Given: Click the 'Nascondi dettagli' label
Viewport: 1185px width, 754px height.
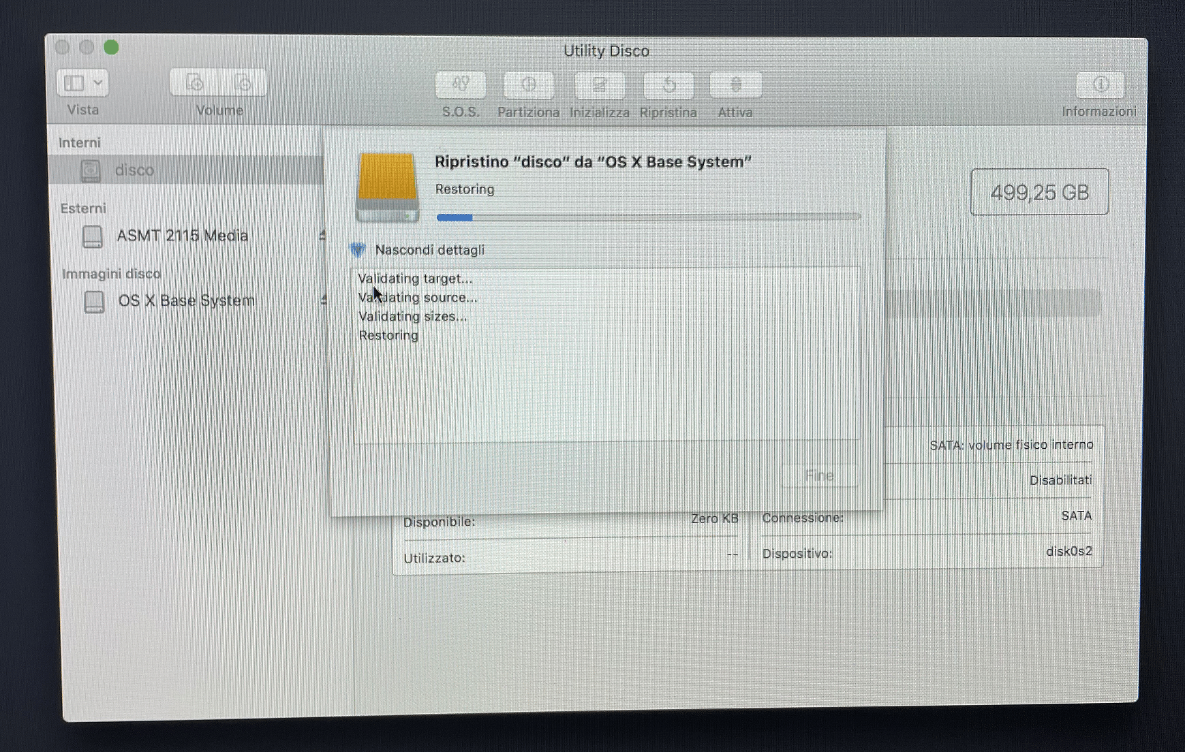Looking at the screenshot, I should tap(430, 250).
